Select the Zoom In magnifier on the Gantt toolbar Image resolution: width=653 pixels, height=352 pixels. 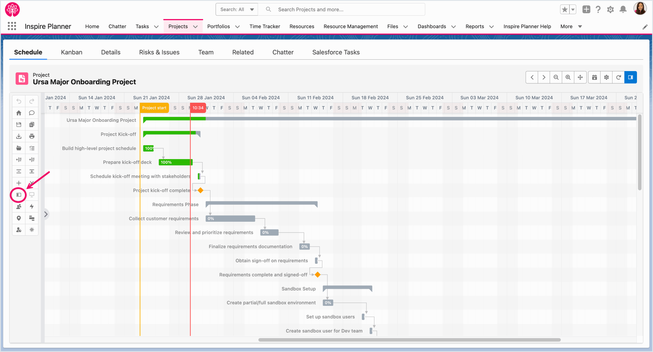click(x=568, y=77)
